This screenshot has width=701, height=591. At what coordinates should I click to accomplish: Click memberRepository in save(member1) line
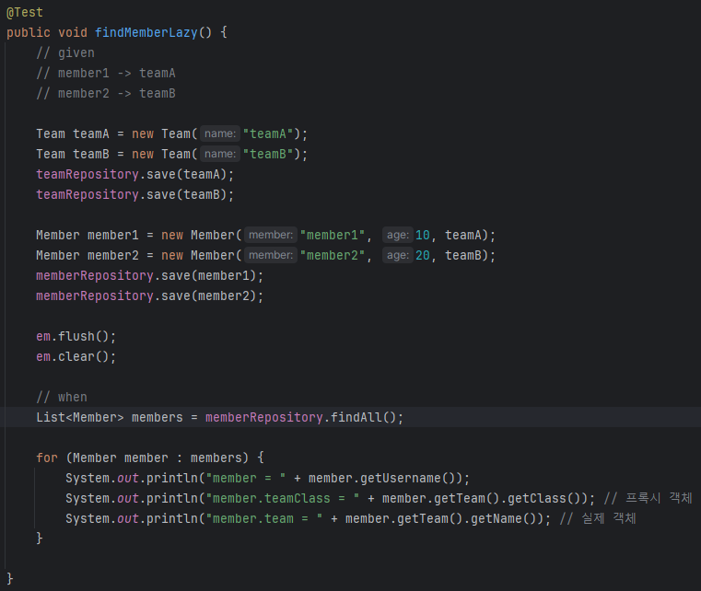click(x=95, y=275)
